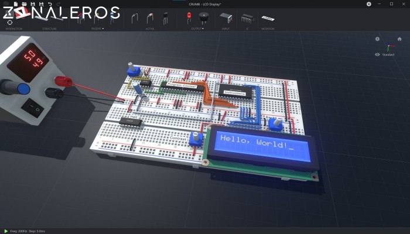
Task: Select the IC chip below the Halt label
Action: (131, 122)
